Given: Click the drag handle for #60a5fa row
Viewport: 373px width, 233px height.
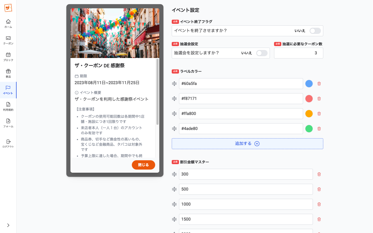Looking at the screenshot, I should tap(174, 84).
